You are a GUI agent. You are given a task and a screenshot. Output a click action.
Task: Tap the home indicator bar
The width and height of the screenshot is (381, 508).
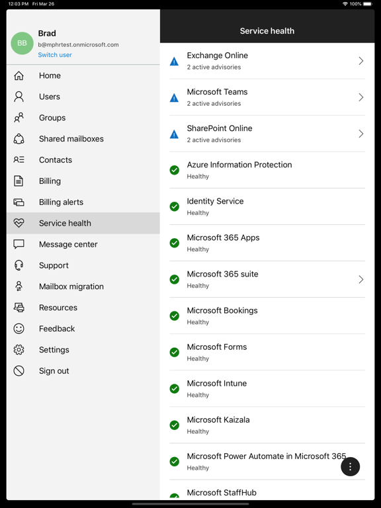pos(190,504)
